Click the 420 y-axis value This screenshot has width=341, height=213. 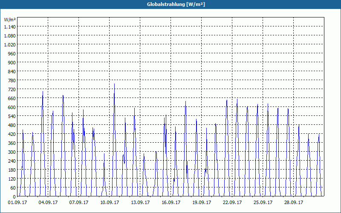point(12,134)
